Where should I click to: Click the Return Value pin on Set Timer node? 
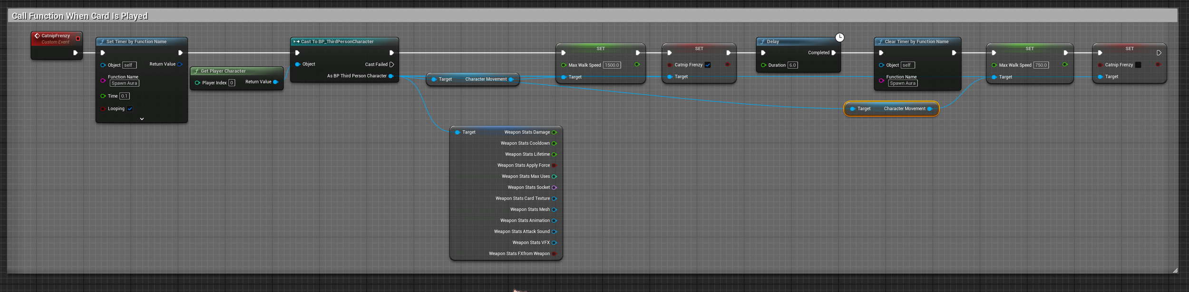180,64
